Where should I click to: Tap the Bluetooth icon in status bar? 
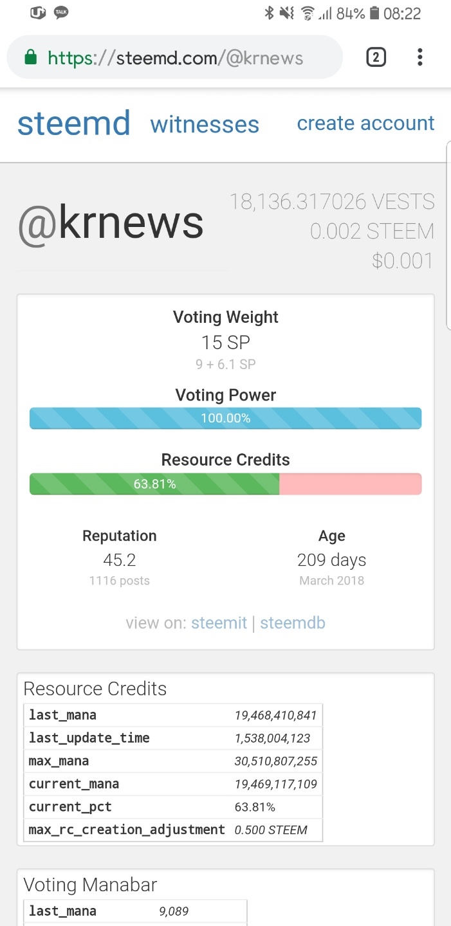[270, 13]
